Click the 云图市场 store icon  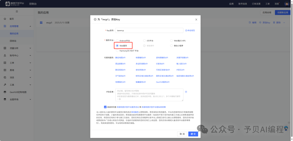point(5,99)
